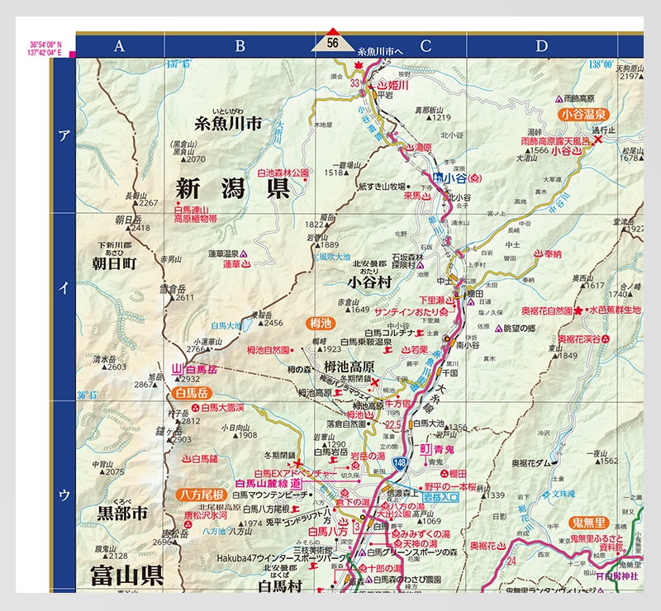Click the 138°00' longitude label

pyautogui.click(x=601, y=64)
